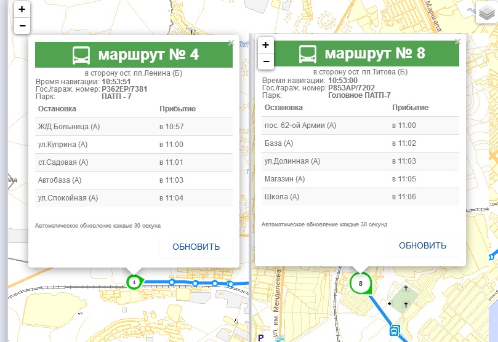Refresh route 8 arrival times
The height and width of the screenshot is (342, 498).
[x=422, y=245]
